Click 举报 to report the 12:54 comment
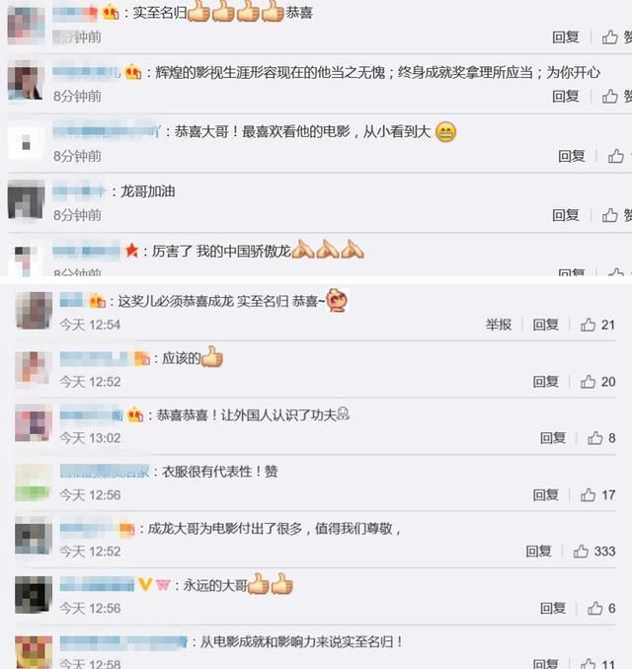This screenshot has width=632, height=669. [x=499, y=325]
